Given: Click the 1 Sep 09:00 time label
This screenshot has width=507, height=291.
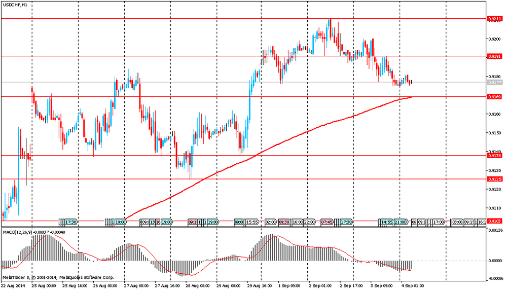Looking at the screenshot, I should pos(289,286).
